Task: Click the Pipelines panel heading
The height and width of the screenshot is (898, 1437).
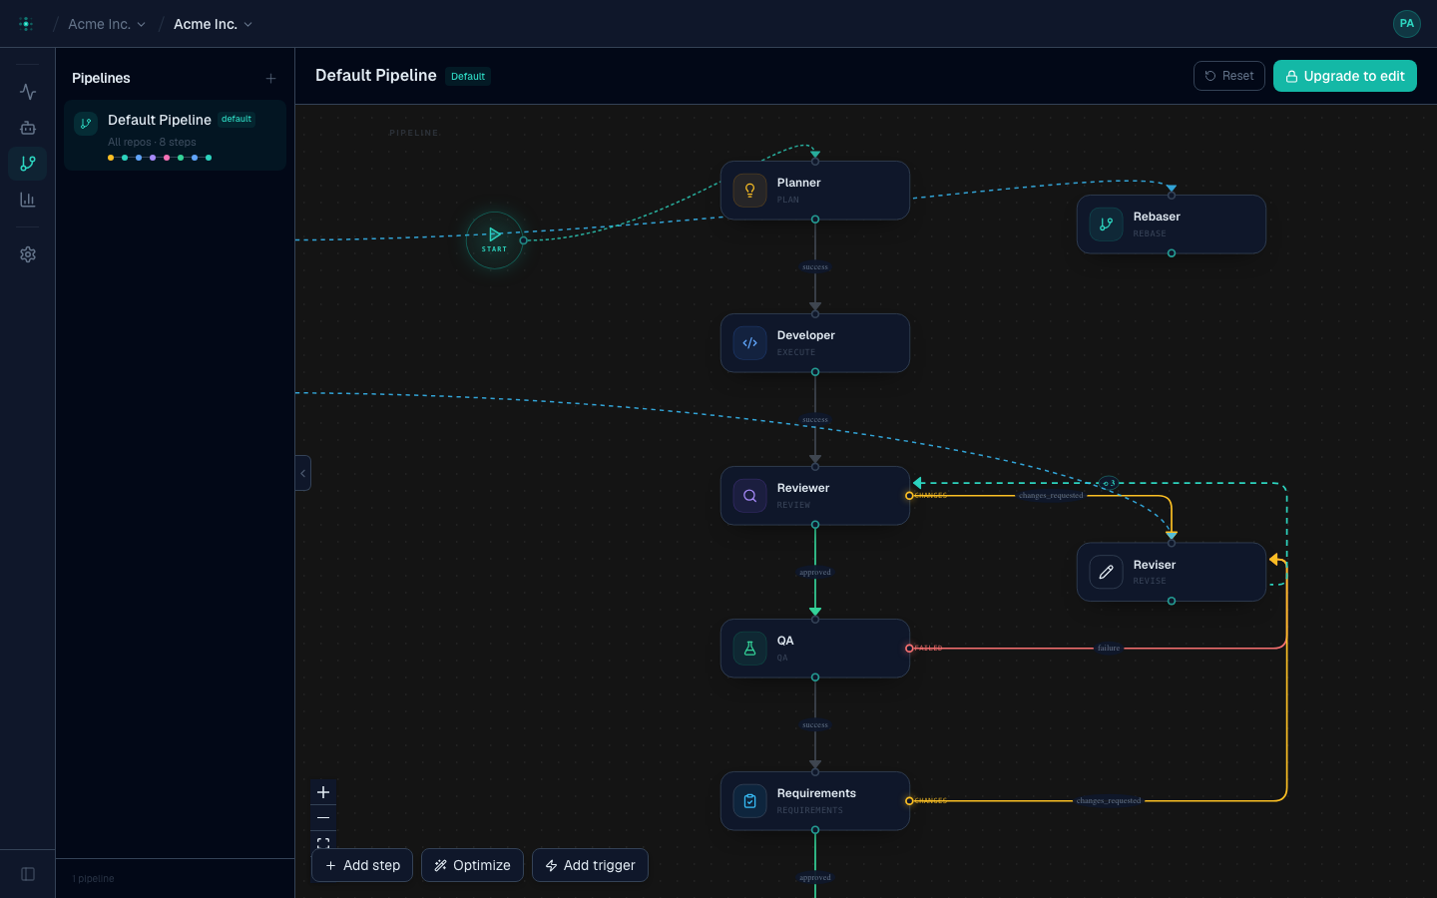Action: 101,78
